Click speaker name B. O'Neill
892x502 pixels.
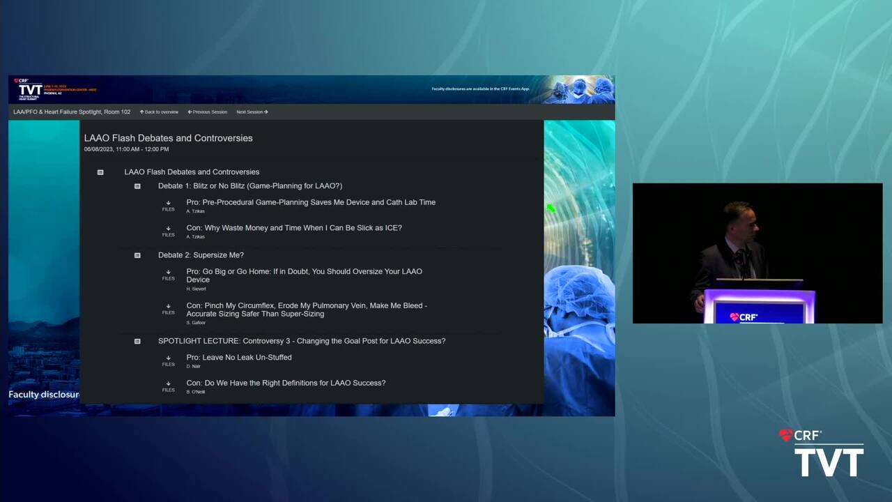click(x=195, y=392)
